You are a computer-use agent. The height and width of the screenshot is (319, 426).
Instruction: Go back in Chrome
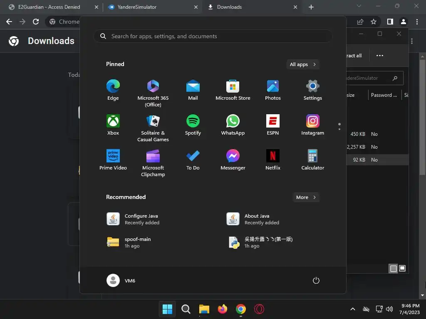(x=9, y=22)
